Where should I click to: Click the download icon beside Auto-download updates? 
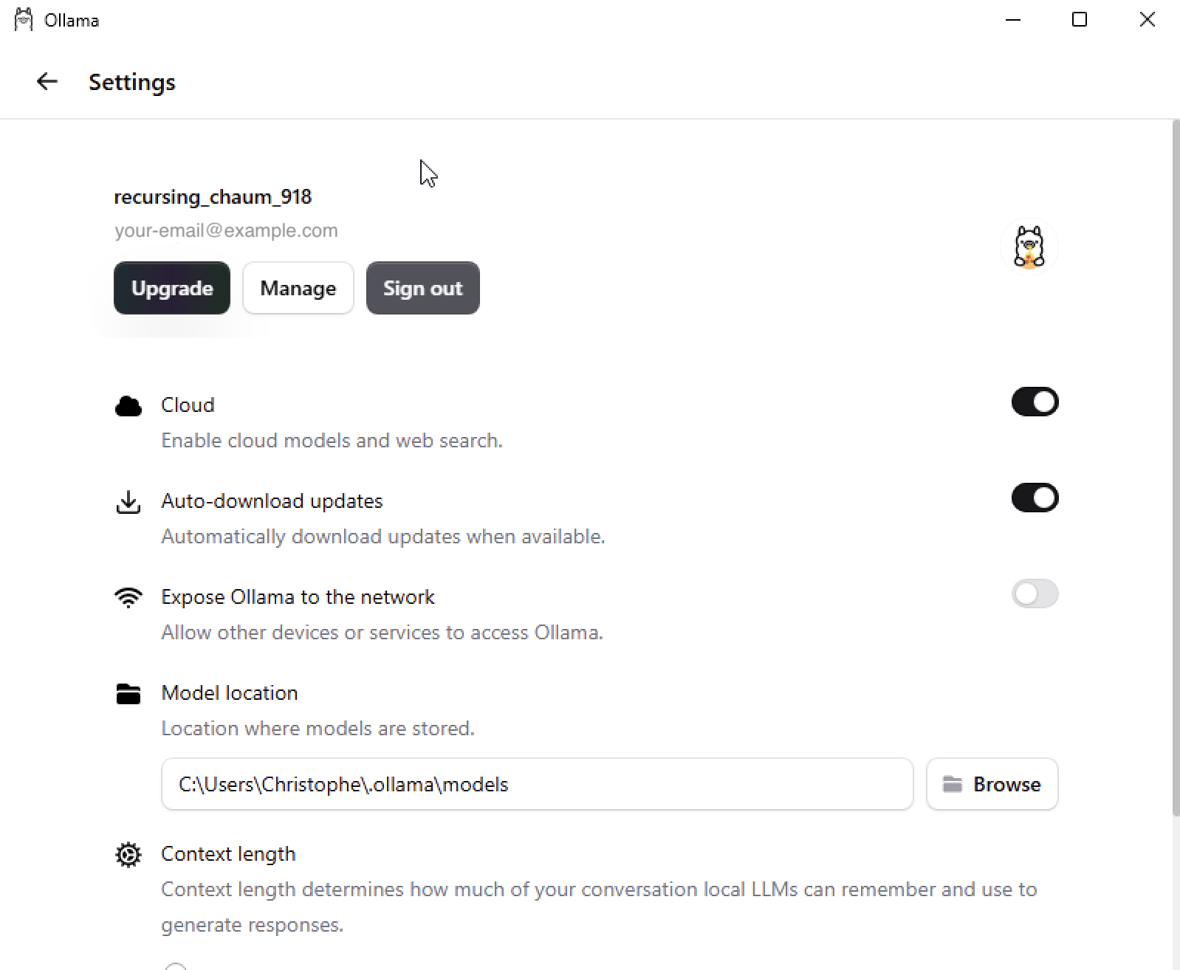(x=128, y=502)
